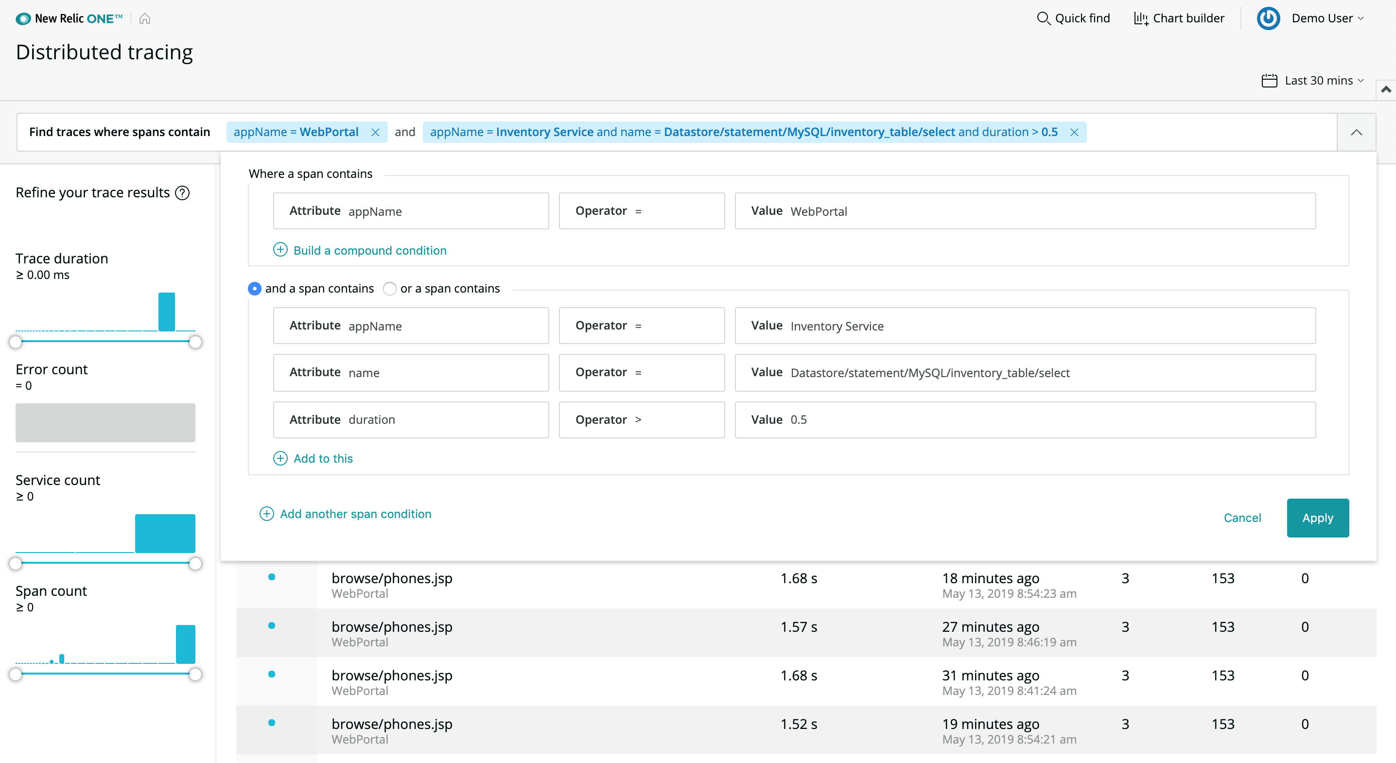Click the Trace duration slider right handle
Image resolution: width=1396 pixels, height=763 pixels.
coord(195,342)
